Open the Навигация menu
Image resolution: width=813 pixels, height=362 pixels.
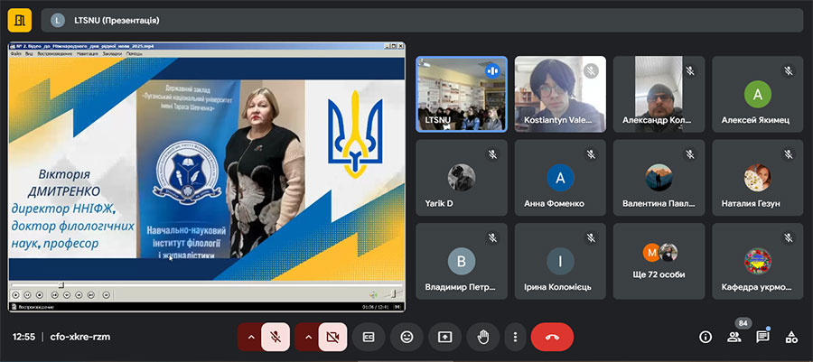(x=87, y=53)
